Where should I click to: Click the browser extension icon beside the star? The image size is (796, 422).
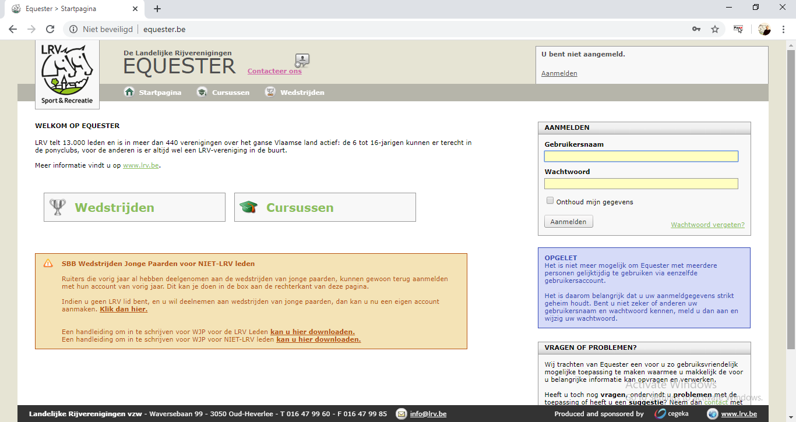click(738, 29)
